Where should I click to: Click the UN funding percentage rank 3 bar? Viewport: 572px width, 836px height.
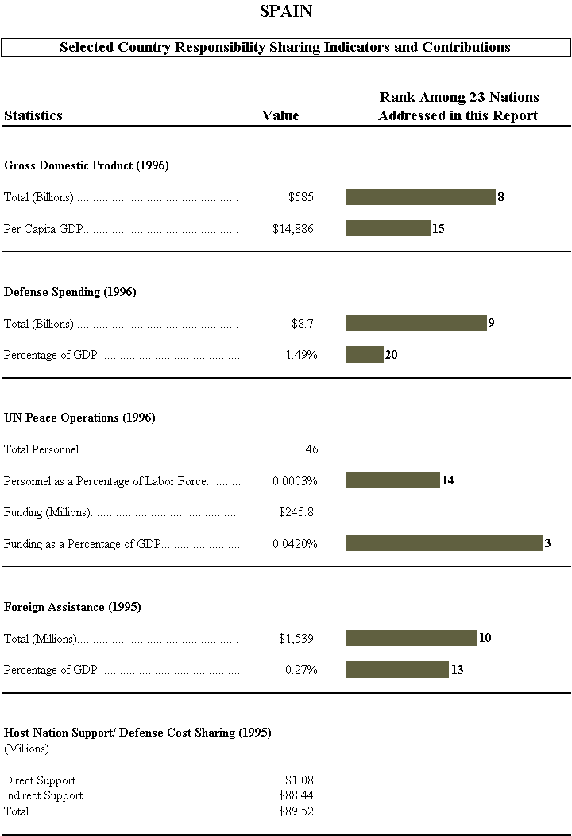click(443, 543)
